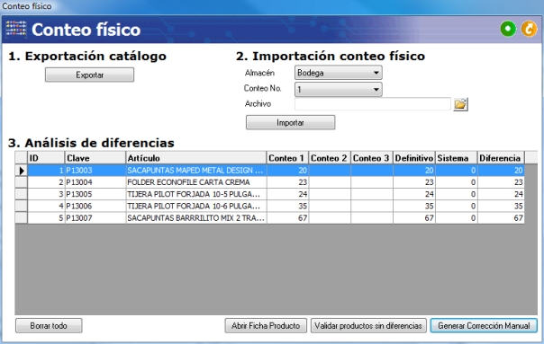Open Abrir Ficha Producto
Screen dimensions: 544x344
[x=266, y=326]
